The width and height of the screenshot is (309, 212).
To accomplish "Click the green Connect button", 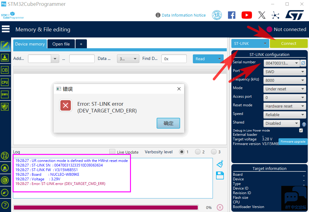I will click(288, 43).
